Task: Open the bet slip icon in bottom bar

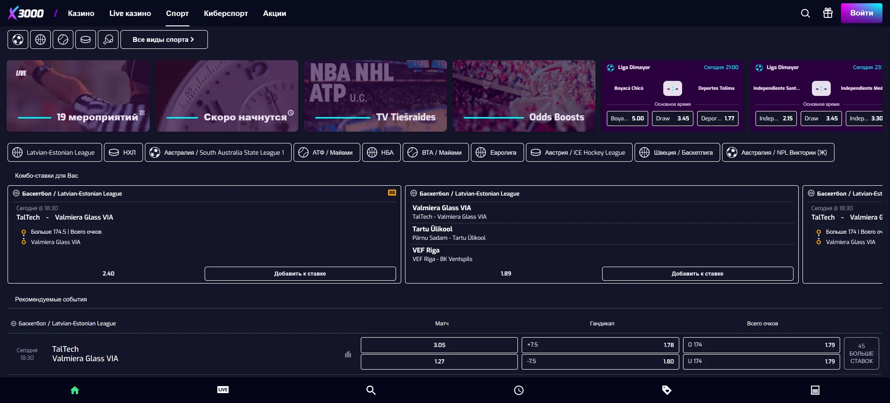Action: (x=815, y=390)
